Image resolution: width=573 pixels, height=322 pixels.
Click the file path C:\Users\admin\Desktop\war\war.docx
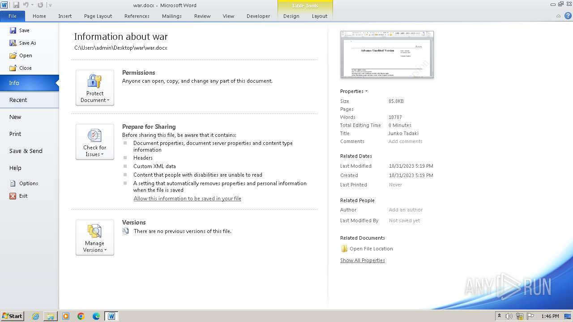(x=121, y=48)
